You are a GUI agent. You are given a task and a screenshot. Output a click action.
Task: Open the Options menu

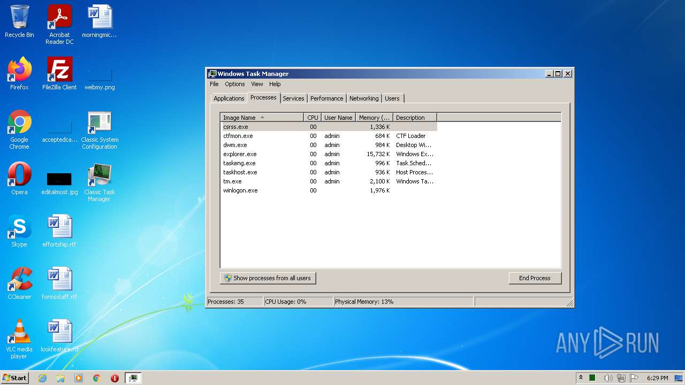click(x=234, y=84)
